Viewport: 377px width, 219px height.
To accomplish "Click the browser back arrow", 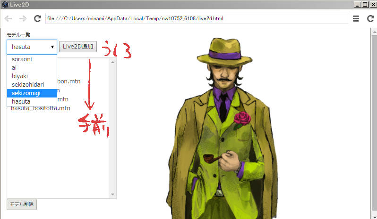I will click(8, 18).
